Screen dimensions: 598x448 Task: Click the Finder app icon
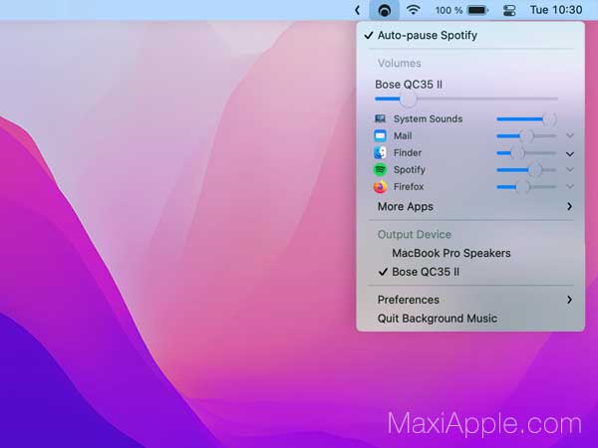click(380, 152)
